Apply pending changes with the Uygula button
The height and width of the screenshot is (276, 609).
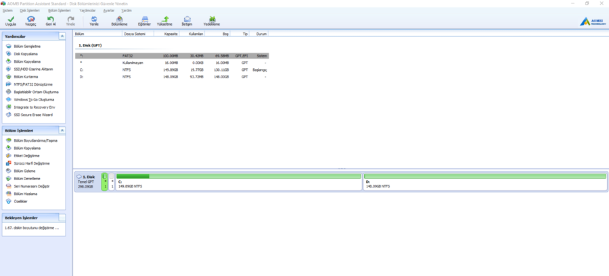coord(10,21)
